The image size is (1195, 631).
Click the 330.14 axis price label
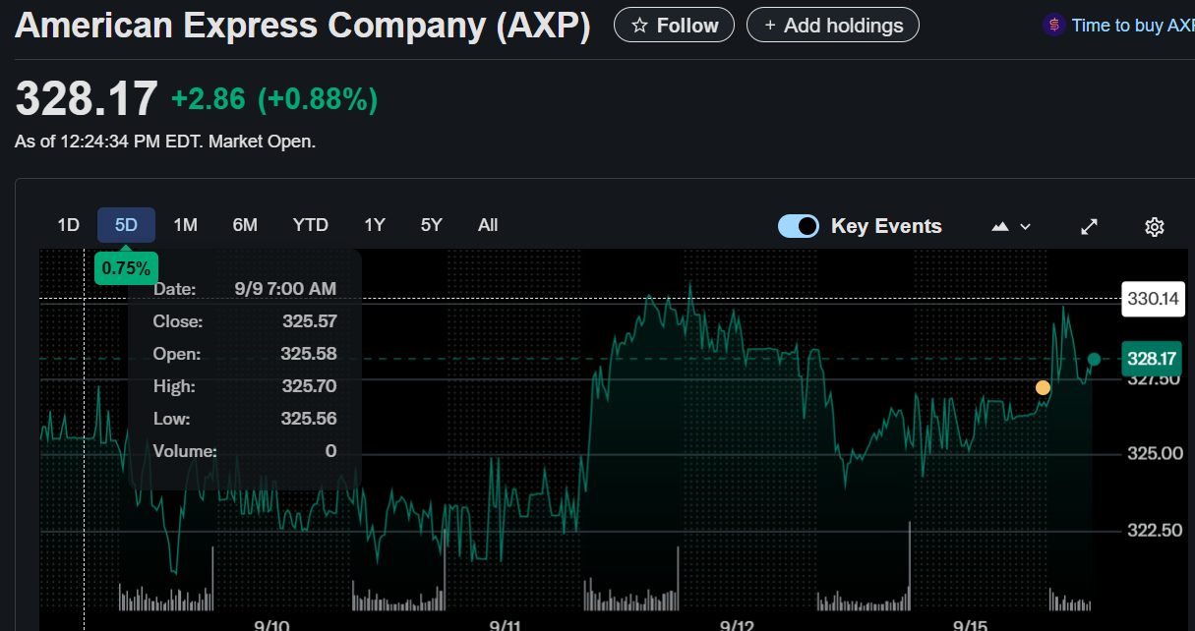coord(1152,299)
